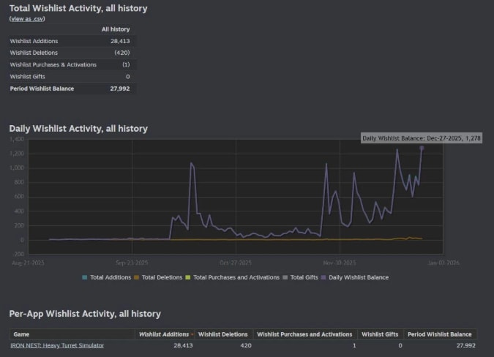Viewport: 494px width, 357px height.
Task: Click the 'view as .csv' link
Action: click(x=25, y=18)
